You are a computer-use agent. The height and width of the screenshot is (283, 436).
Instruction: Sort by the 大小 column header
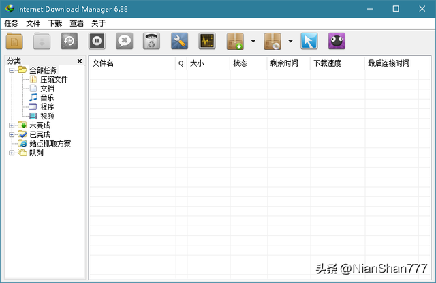click(x=208, y=63)
